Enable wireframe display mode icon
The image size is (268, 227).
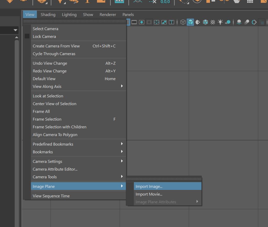[183, 22]
